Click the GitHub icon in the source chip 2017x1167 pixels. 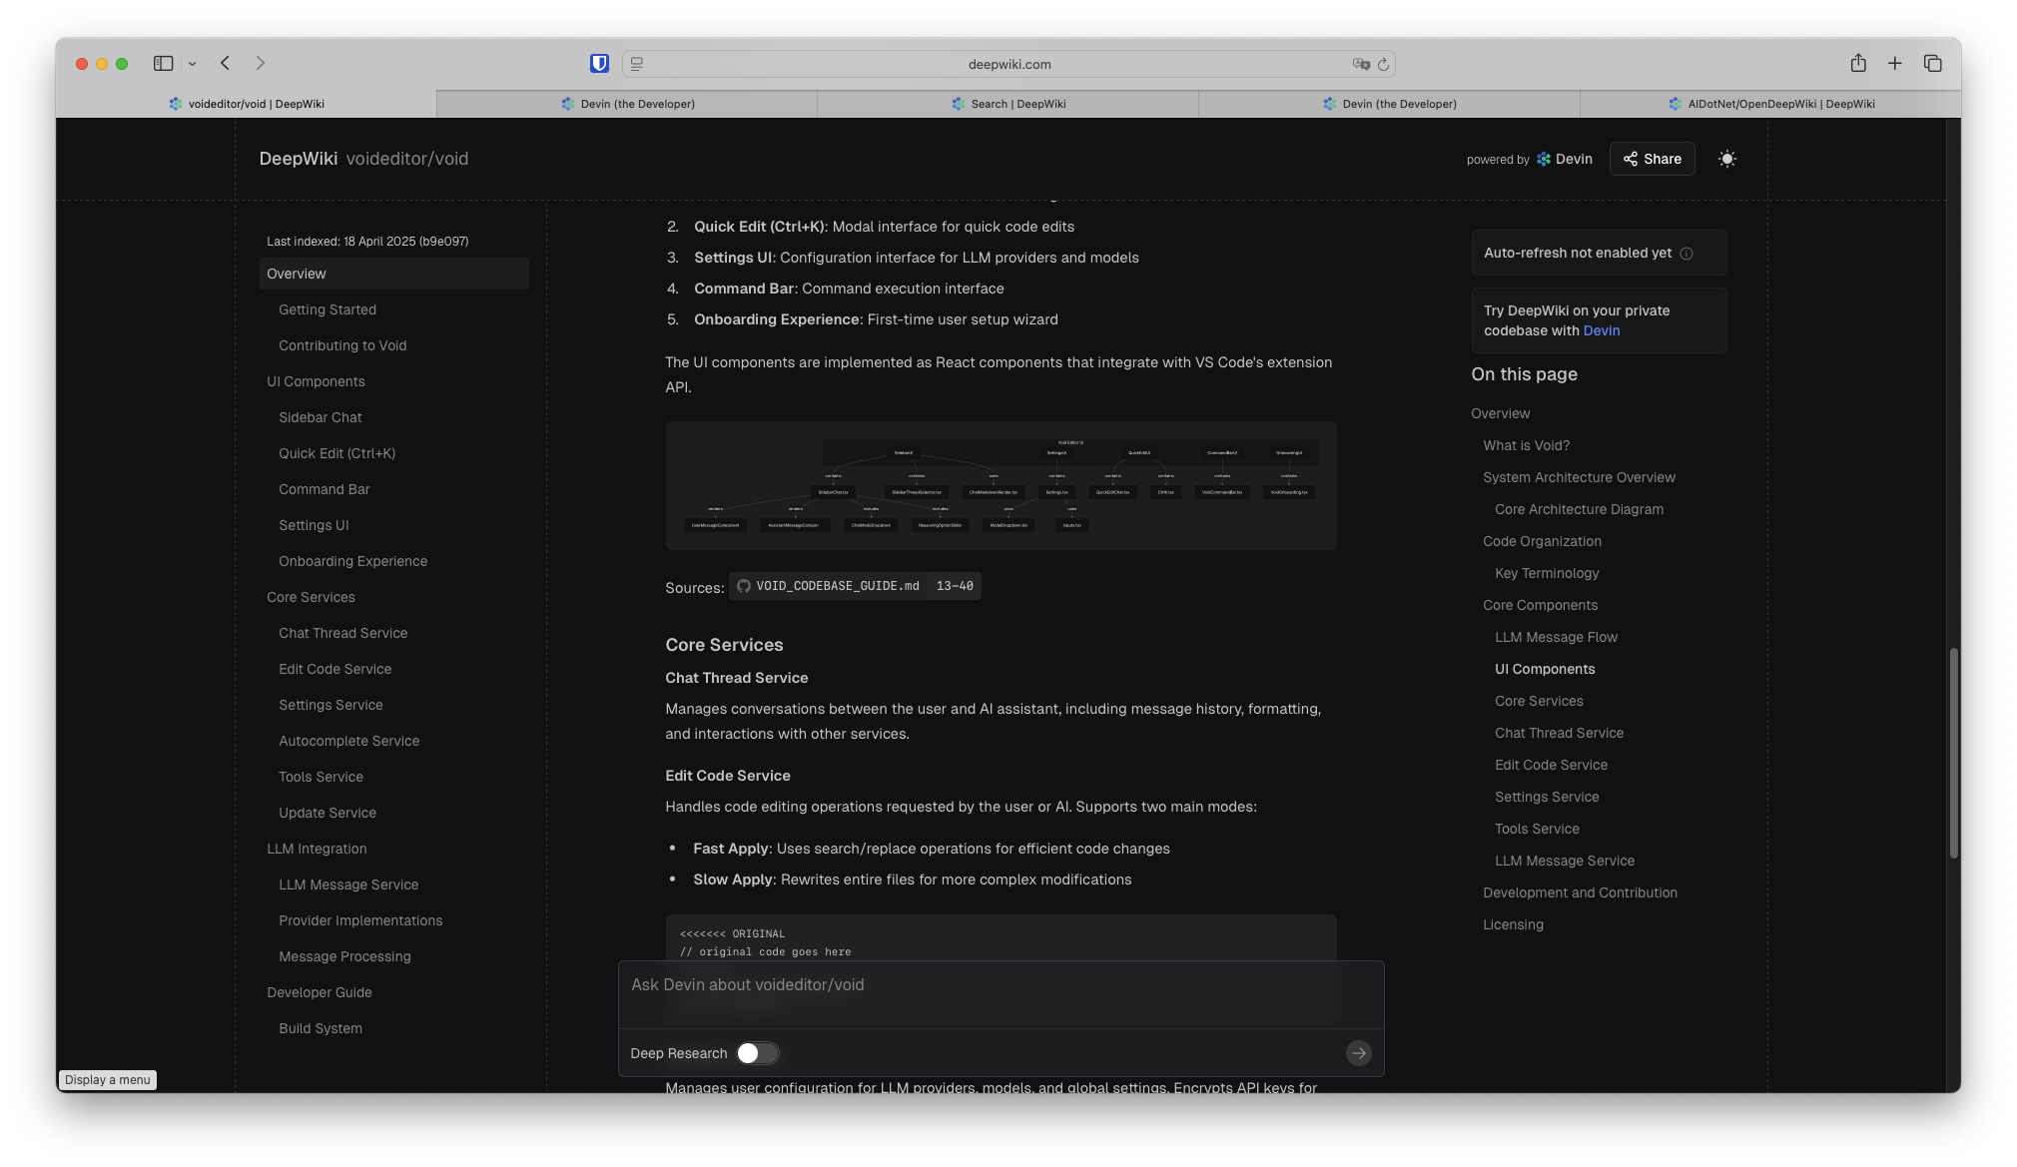point(743,586)
